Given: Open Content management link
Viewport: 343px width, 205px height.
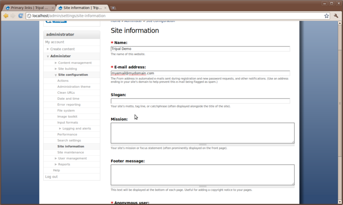Looking at the screenshot, I should coord(75,63).
